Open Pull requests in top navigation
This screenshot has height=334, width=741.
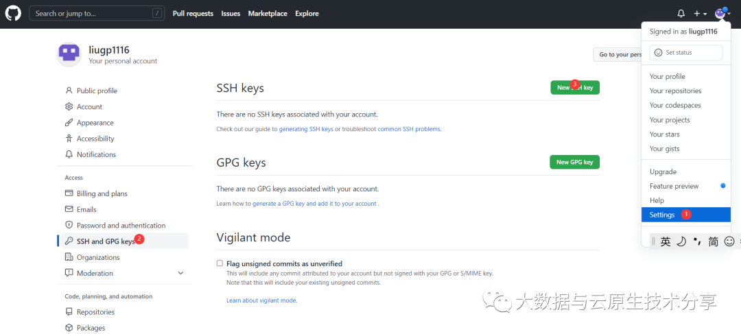[193, 14]
